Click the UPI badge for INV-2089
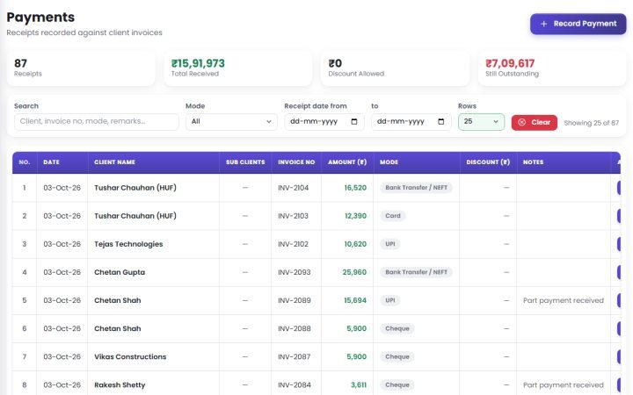 click(390, 301)
